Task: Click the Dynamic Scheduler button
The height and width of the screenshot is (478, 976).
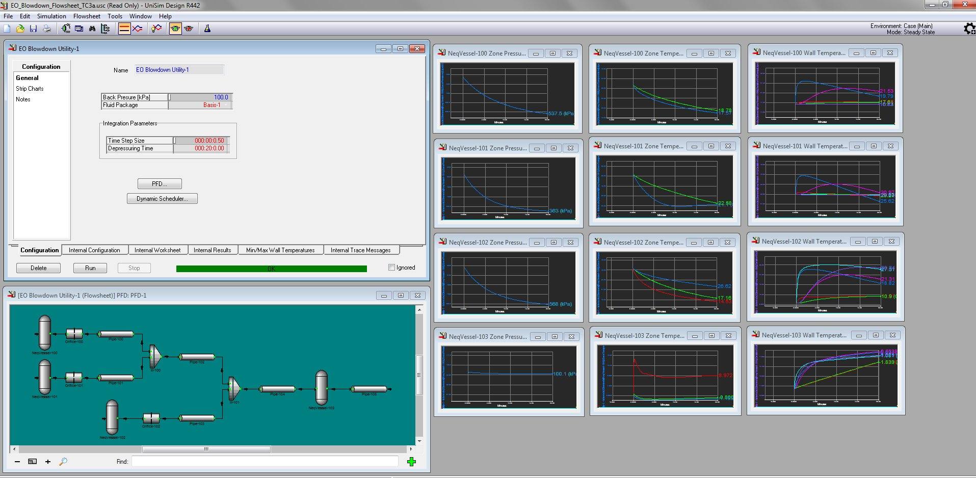Action: [x=162, y=199]
